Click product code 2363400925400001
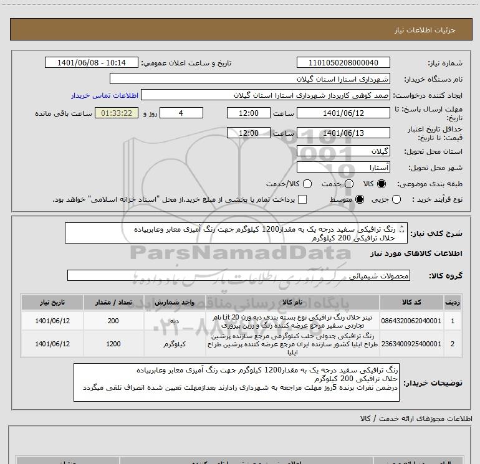This screenshot has width=480, height=464. tap(411, 344)
